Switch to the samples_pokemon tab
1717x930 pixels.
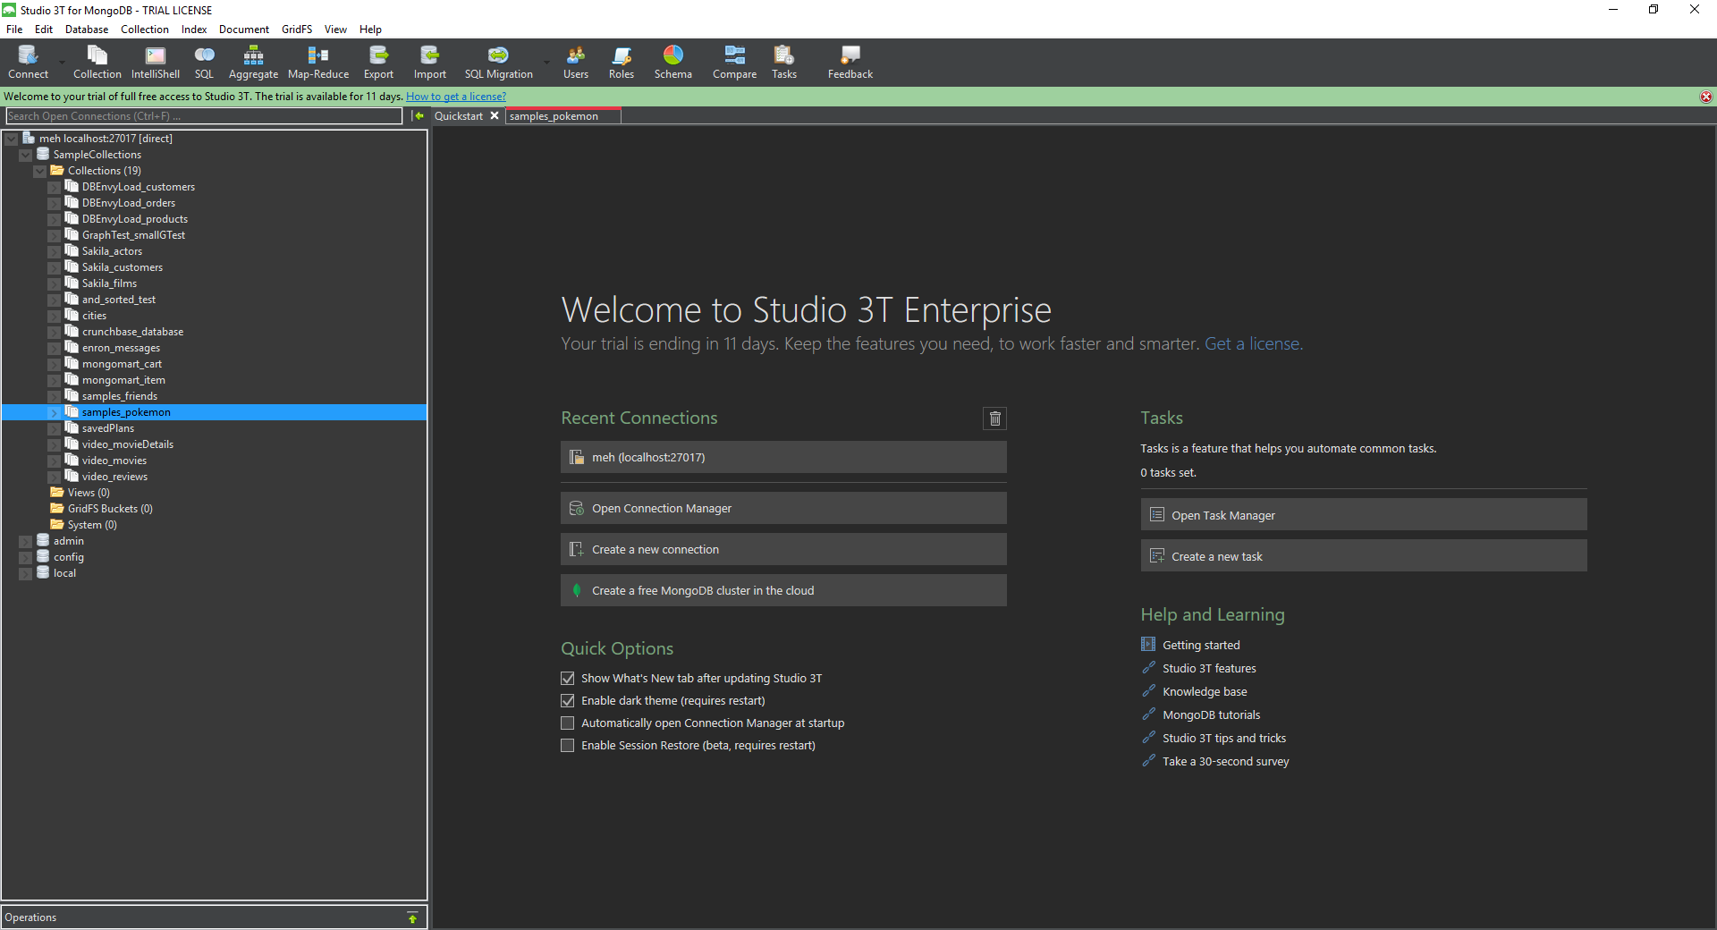(x=554, y=116)
